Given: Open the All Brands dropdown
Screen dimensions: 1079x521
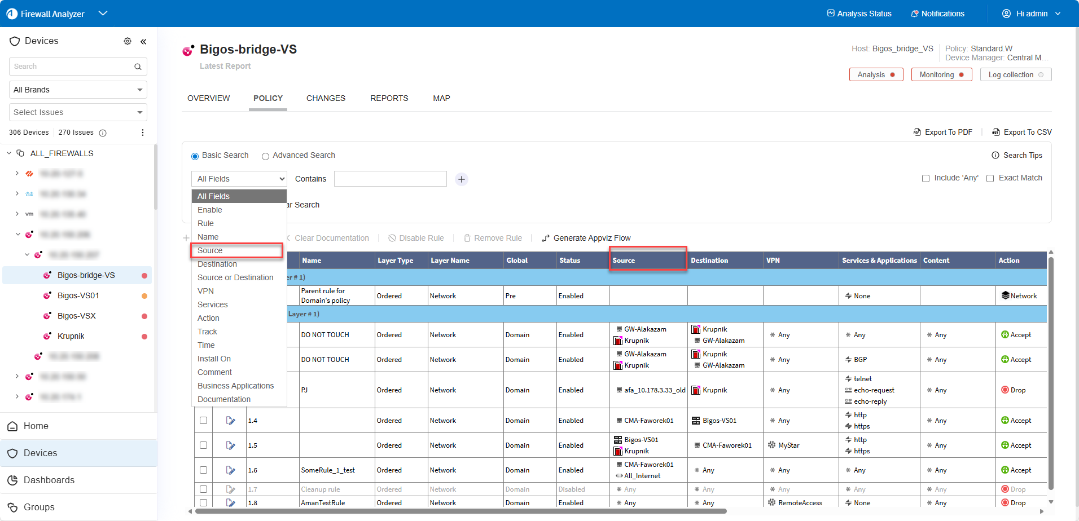Looking at the screenshot, I should 78,90.
